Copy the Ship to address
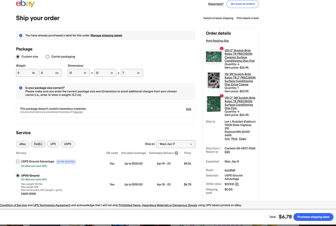The height and width of the screenshot is (226, 336). [x=242, y=139]
